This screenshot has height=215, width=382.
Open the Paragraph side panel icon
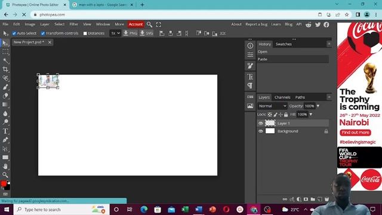click(x=250, y=85)
